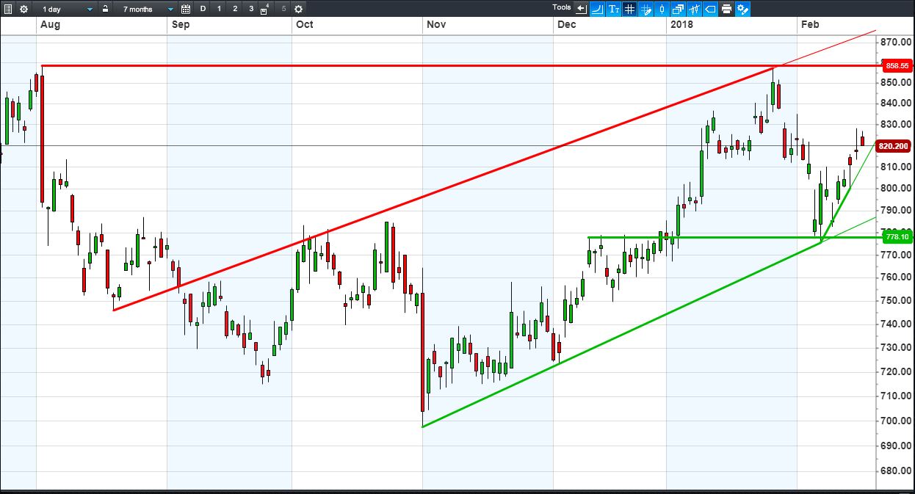Select greyed layout slot 5
915x494 pixels.
coord(283,9)
